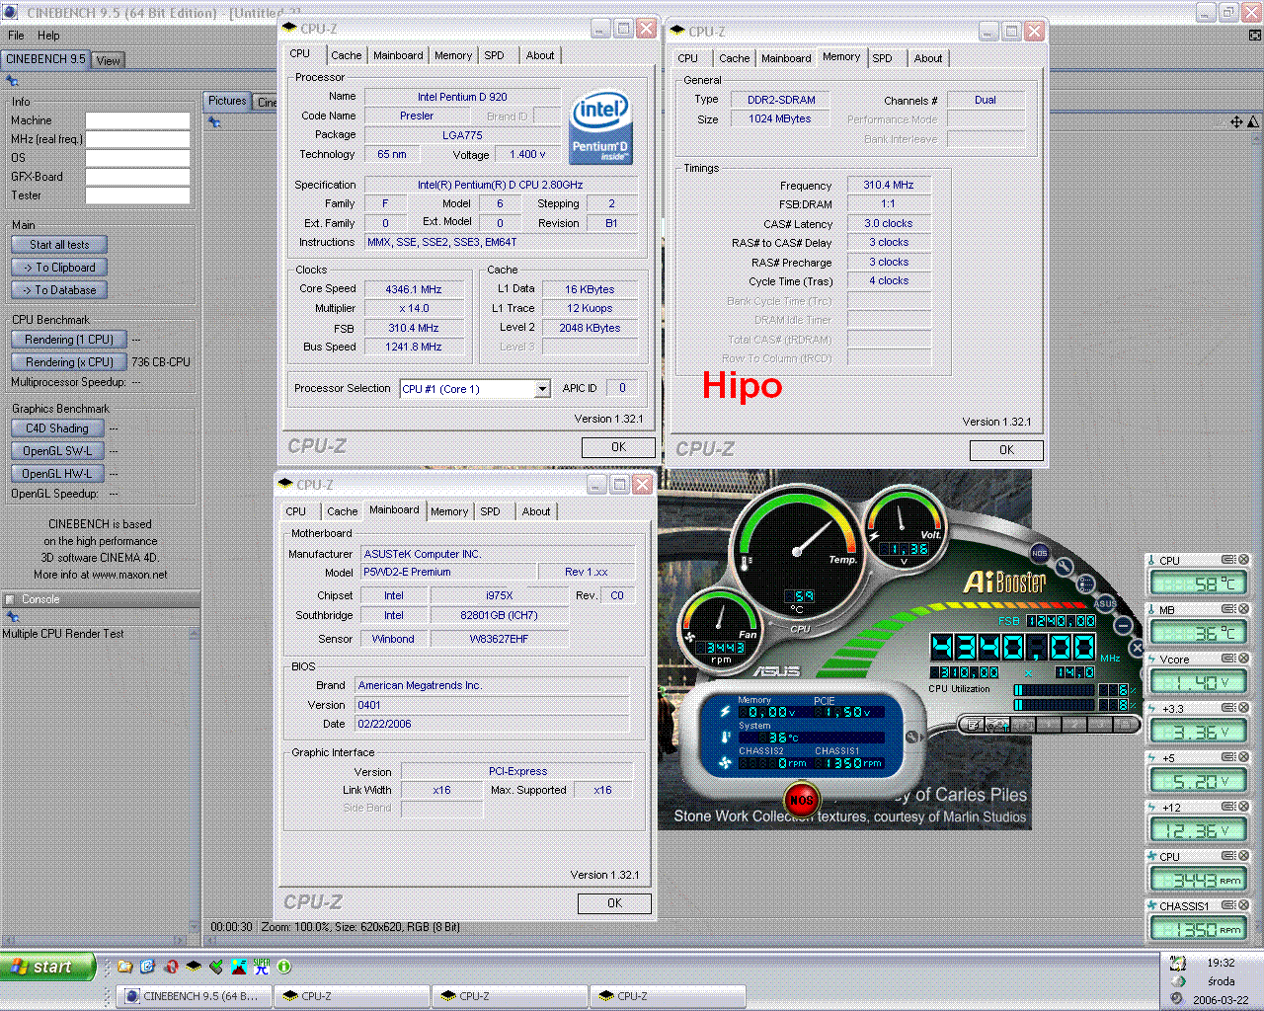Open the CPU temperature sensor panel settings icon
This screenshot has width=1264, height=1011.
pos(1228,560)
